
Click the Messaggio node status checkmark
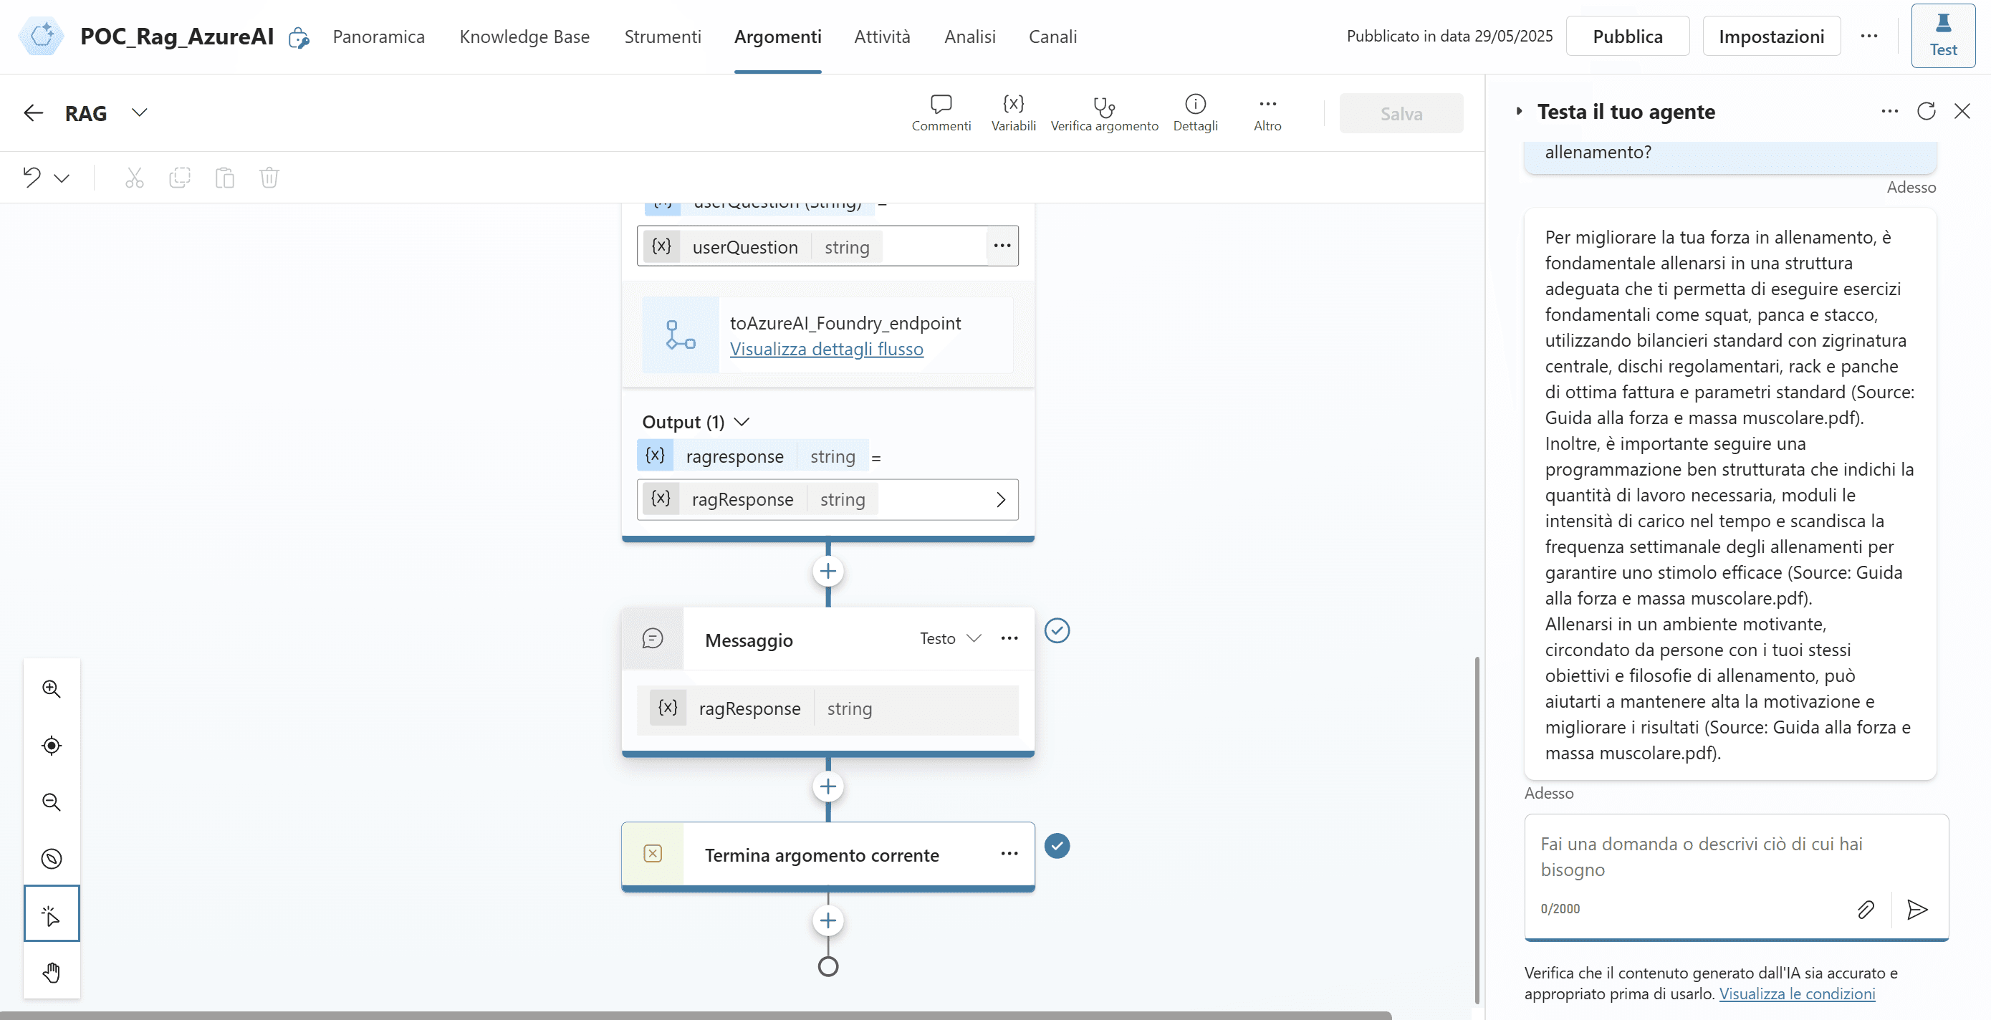[x=1057, y=630]
